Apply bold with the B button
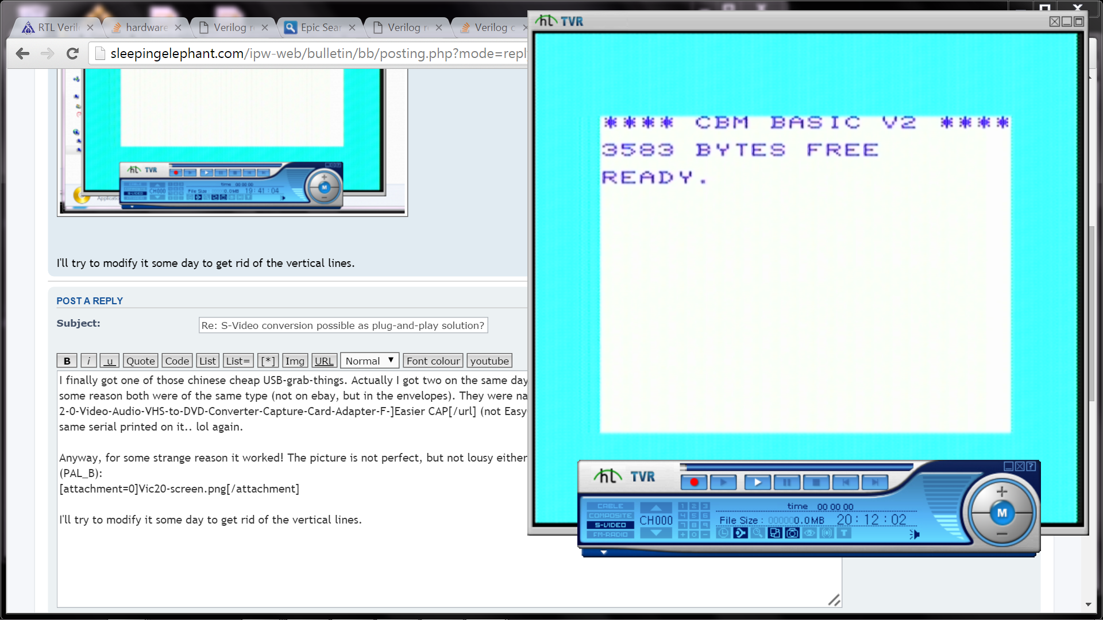1103x620 pixels. pyautogui.click(x=67, y=361)
